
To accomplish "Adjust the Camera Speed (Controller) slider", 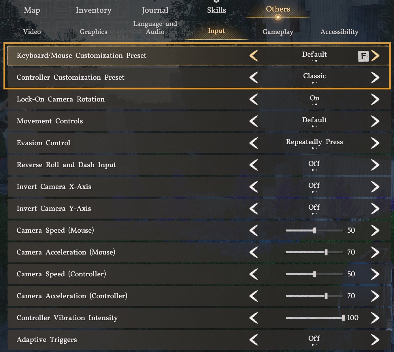I will click(x=314, y=274).
